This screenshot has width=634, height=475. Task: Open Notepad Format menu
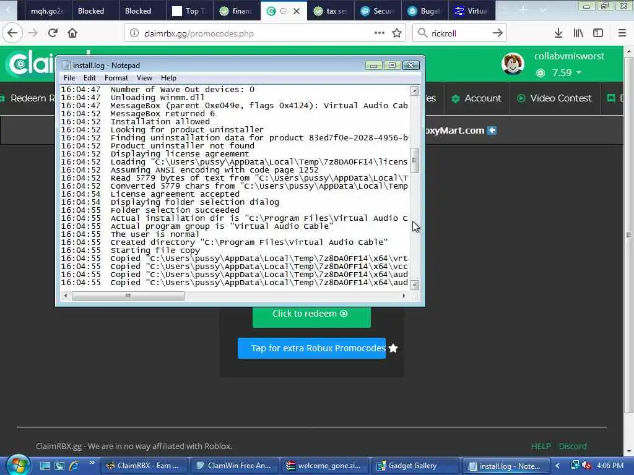[116, 78]
